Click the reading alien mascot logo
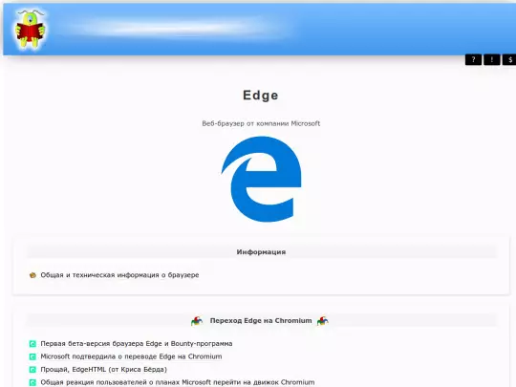Viewport: 516px width, 387px height. [x=30, y=29]
